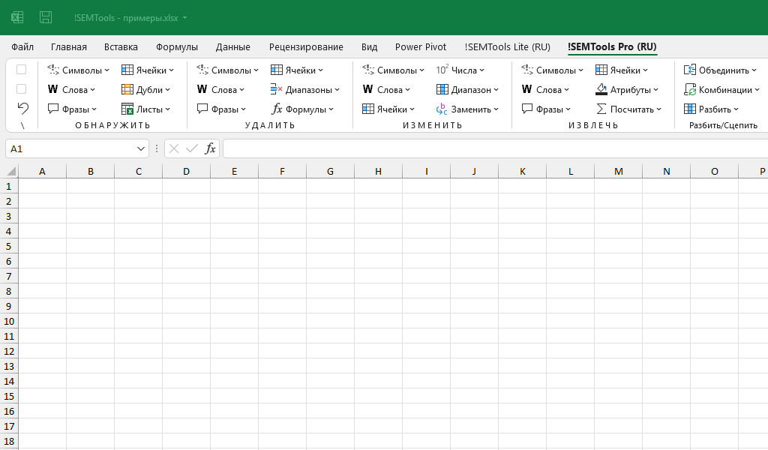Open the Файл tab
768x450 pixels.
click(x=22, y=47)
